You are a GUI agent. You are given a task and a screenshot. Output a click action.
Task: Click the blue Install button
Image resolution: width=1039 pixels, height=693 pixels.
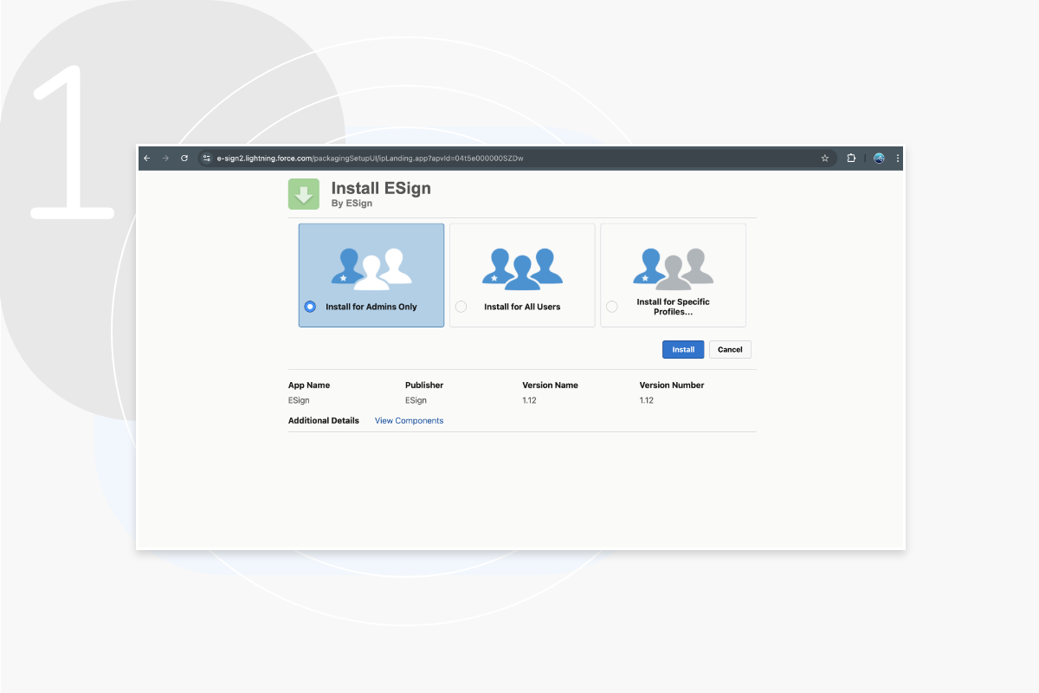pos(683,349)
